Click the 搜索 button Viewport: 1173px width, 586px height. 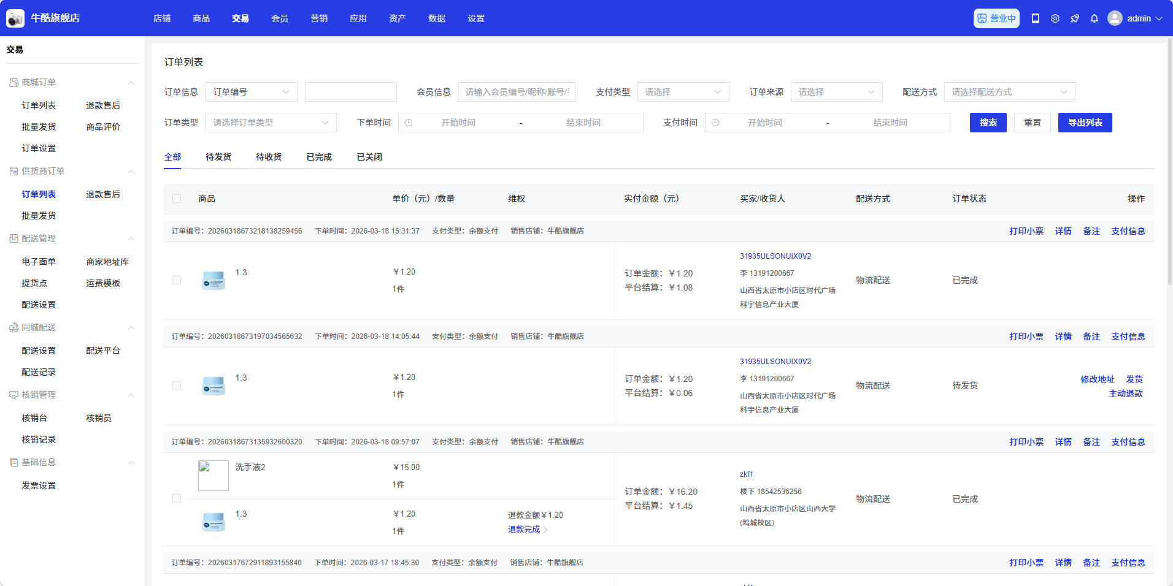[x=988, y=123]
